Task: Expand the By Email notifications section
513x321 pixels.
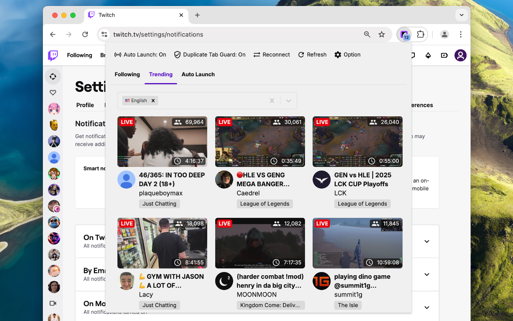Action: click(426, 274)
